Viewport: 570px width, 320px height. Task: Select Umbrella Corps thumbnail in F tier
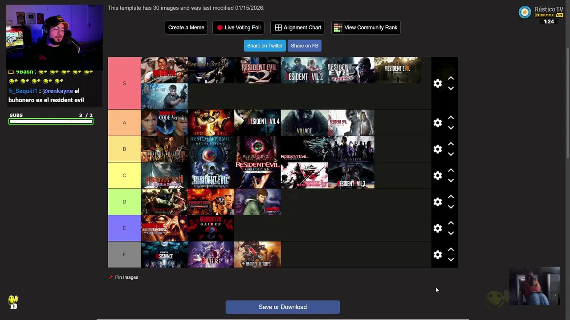coord(257,255)
